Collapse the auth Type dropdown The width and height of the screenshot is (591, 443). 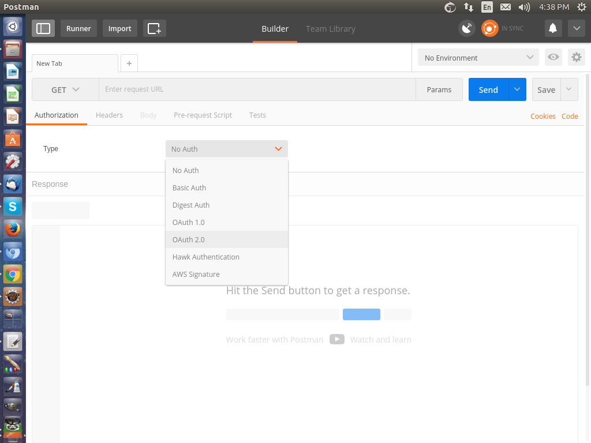tap(226, 149)
